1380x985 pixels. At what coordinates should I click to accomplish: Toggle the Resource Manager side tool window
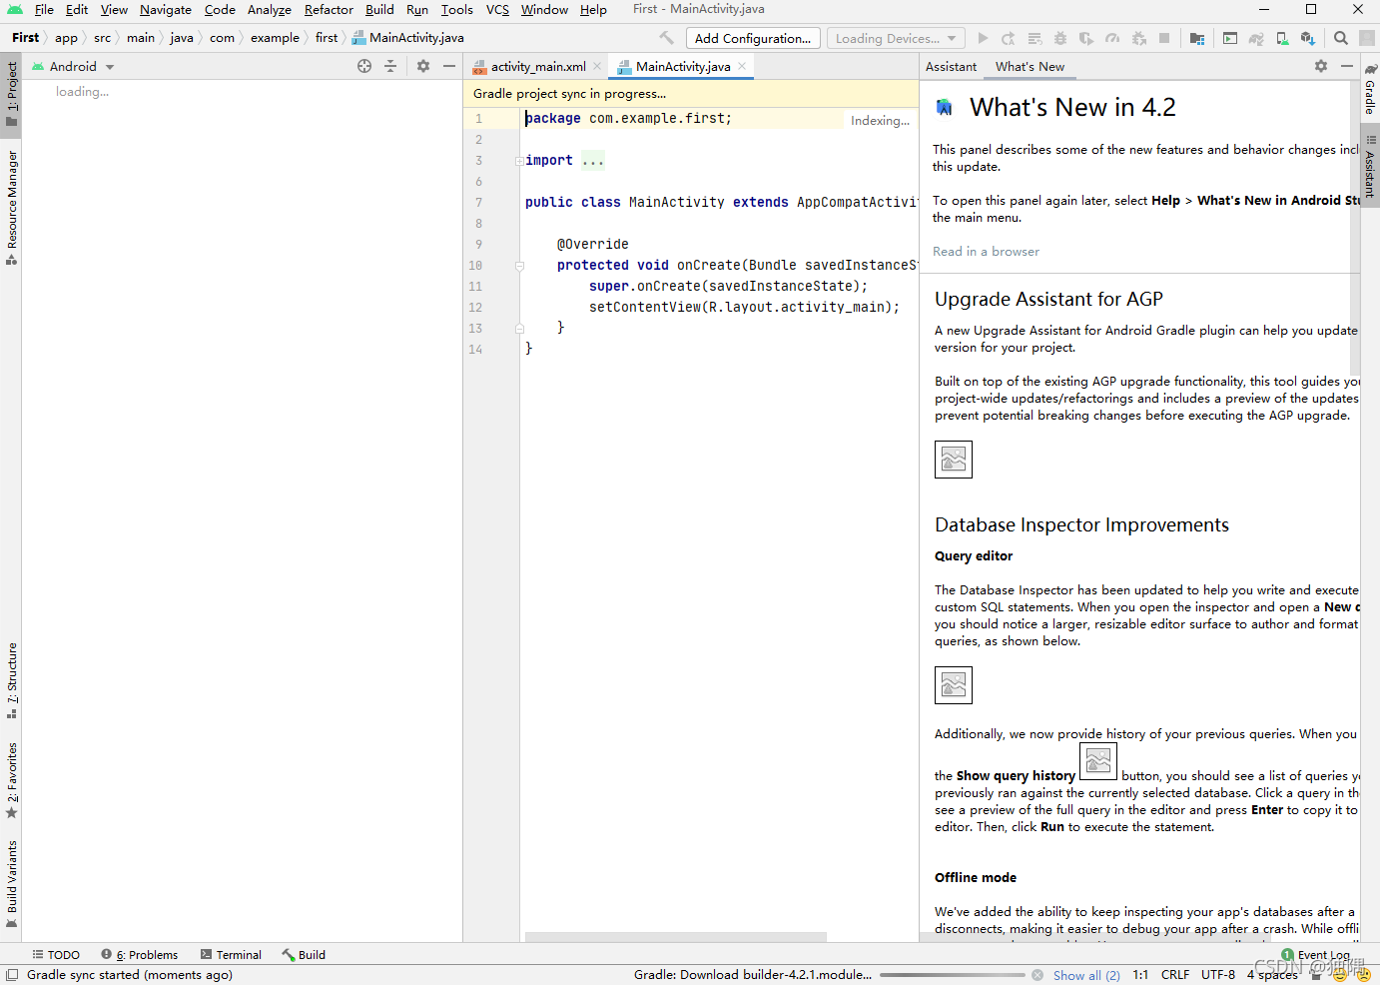(x=11, y=207)
